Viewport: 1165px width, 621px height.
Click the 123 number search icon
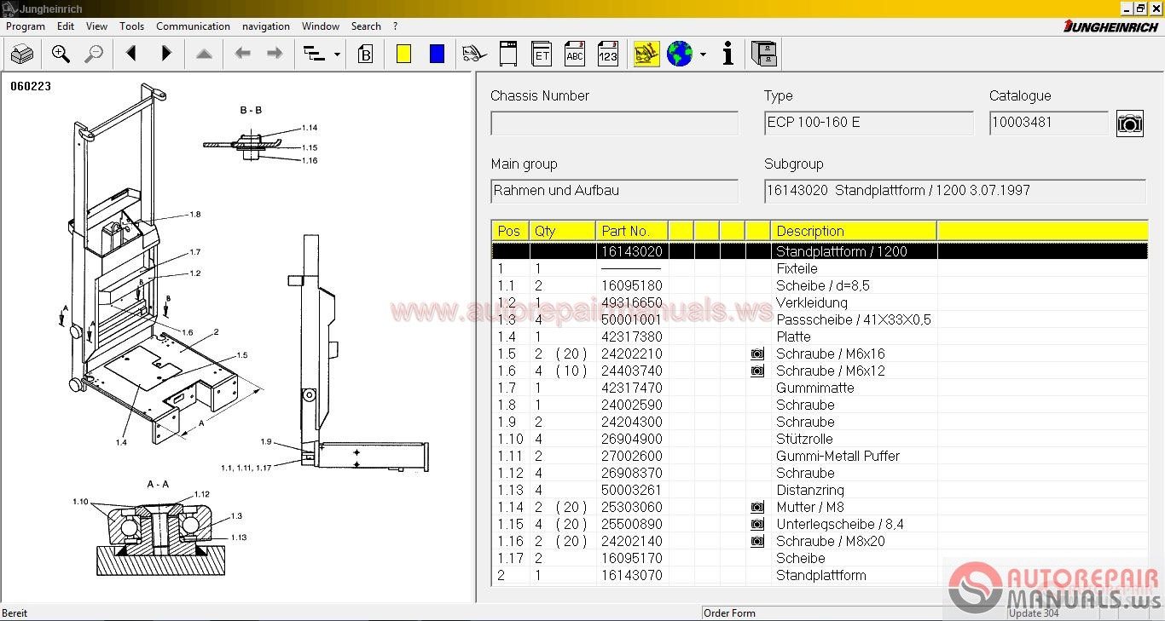[607, 54]
